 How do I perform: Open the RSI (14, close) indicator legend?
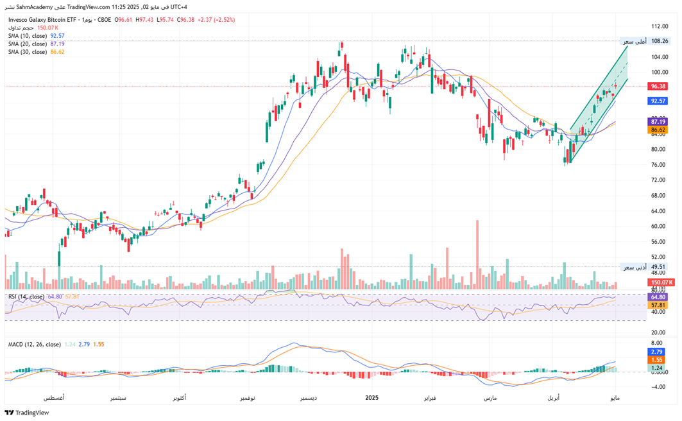coord(26,296)
